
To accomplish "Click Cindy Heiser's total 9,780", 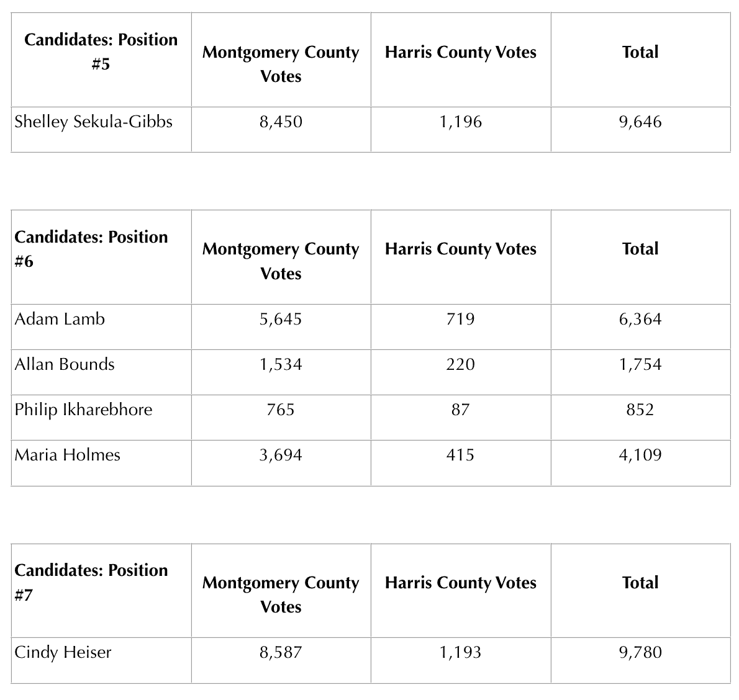I will pos(640,652).
